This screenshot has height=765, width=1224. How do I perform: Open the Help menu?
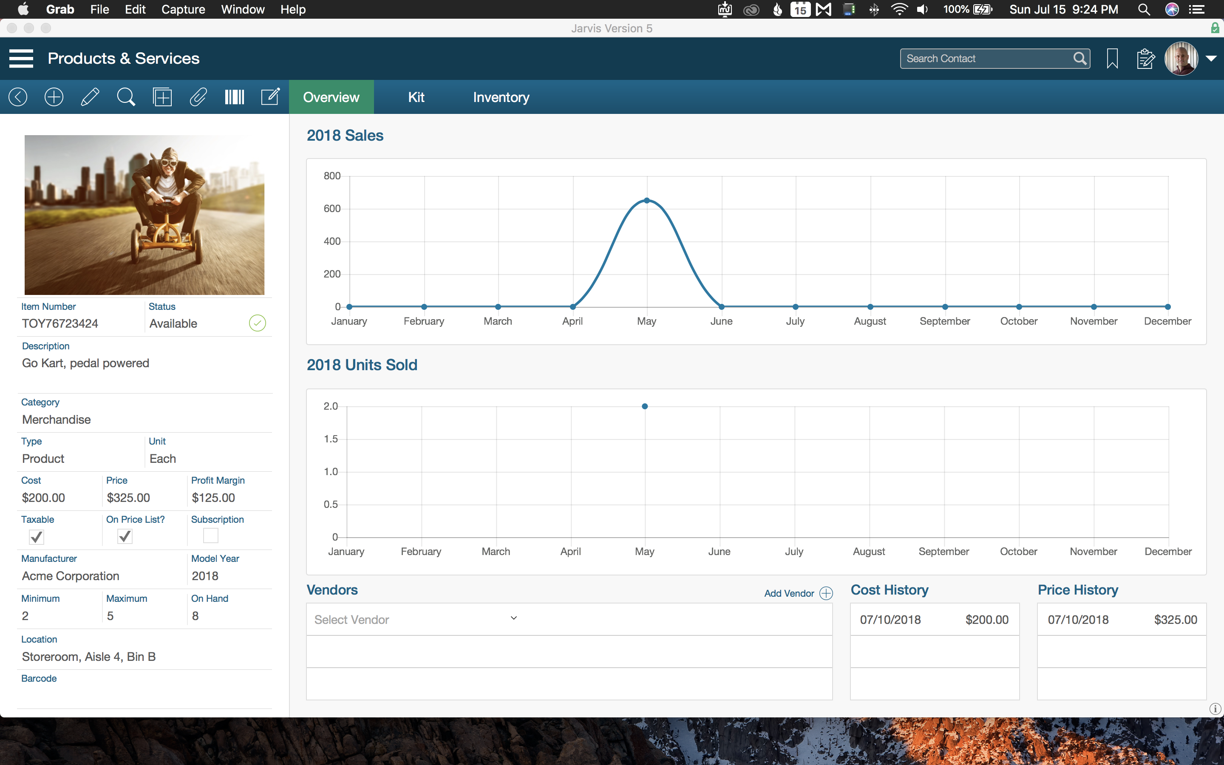click(x=293, y=9)
